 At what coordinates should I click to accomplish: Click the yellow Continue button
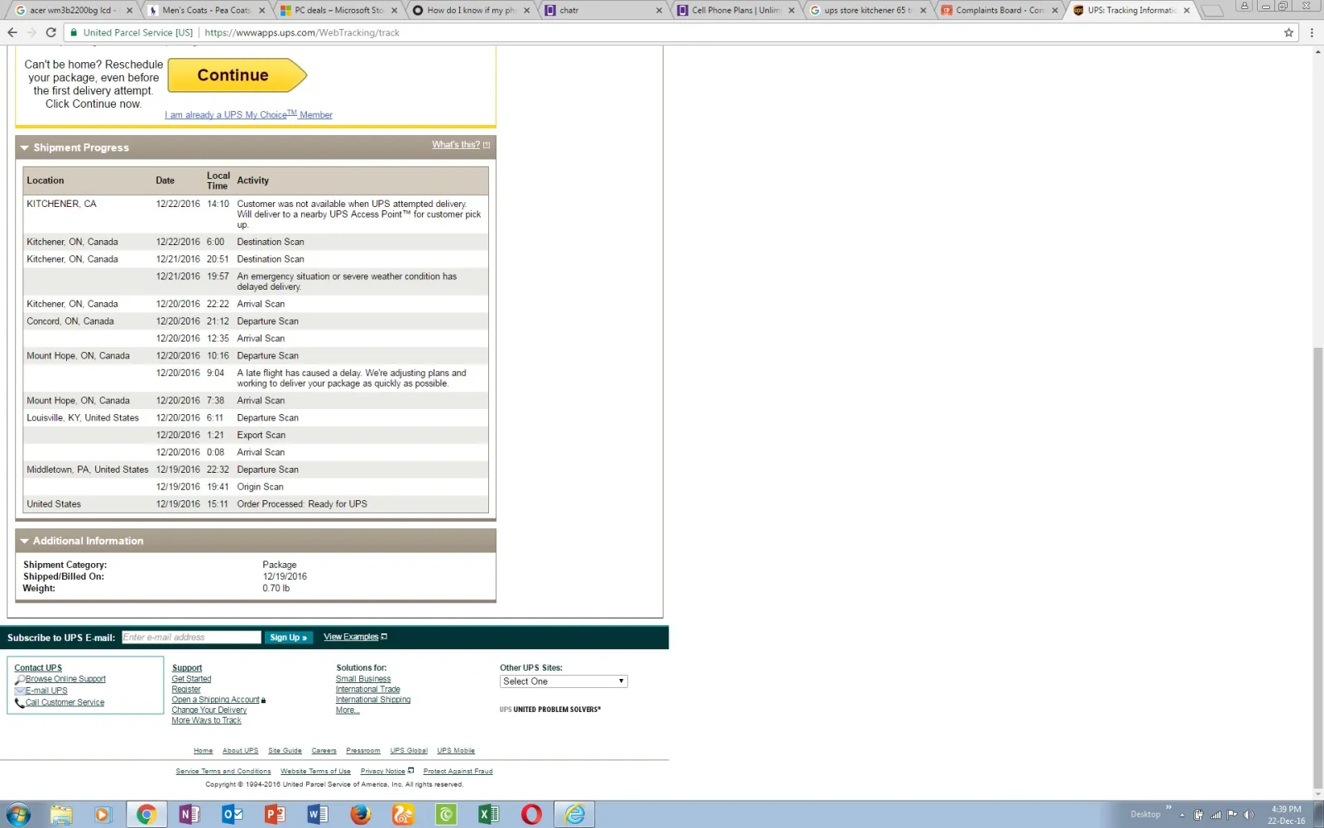pyautogui.click(x=237, y=75)
